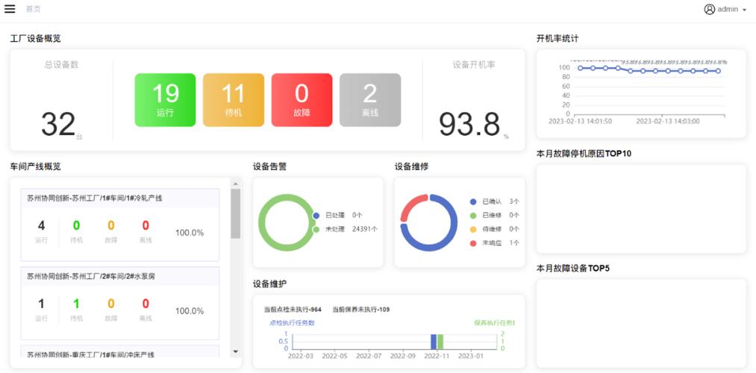Click the workshop list scrollbar thumb
The height and width of the screenshot is (373, 756).
(x=235, y=213)
